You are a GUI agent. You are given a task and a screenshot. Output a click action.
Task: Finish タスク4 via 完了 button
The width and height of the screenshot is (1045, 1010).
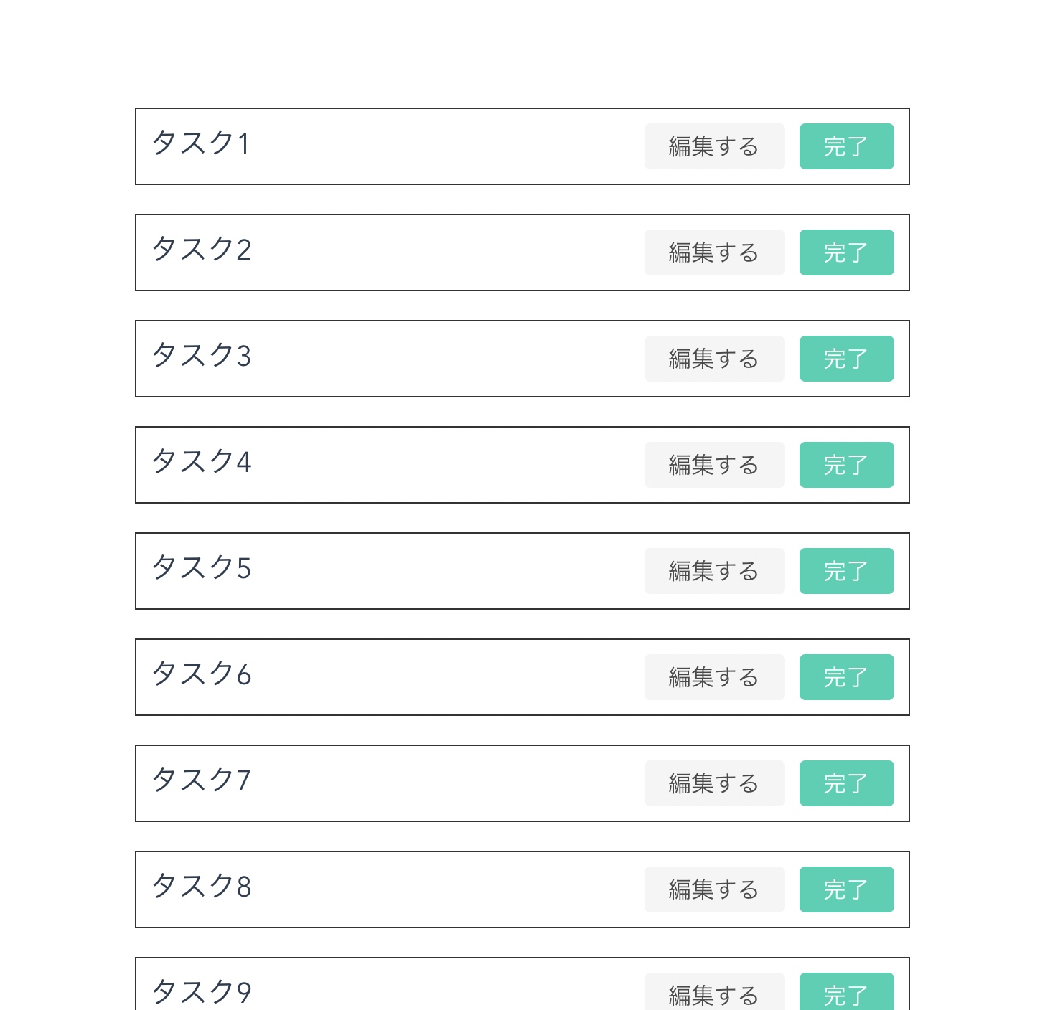[x=846, y=465]
